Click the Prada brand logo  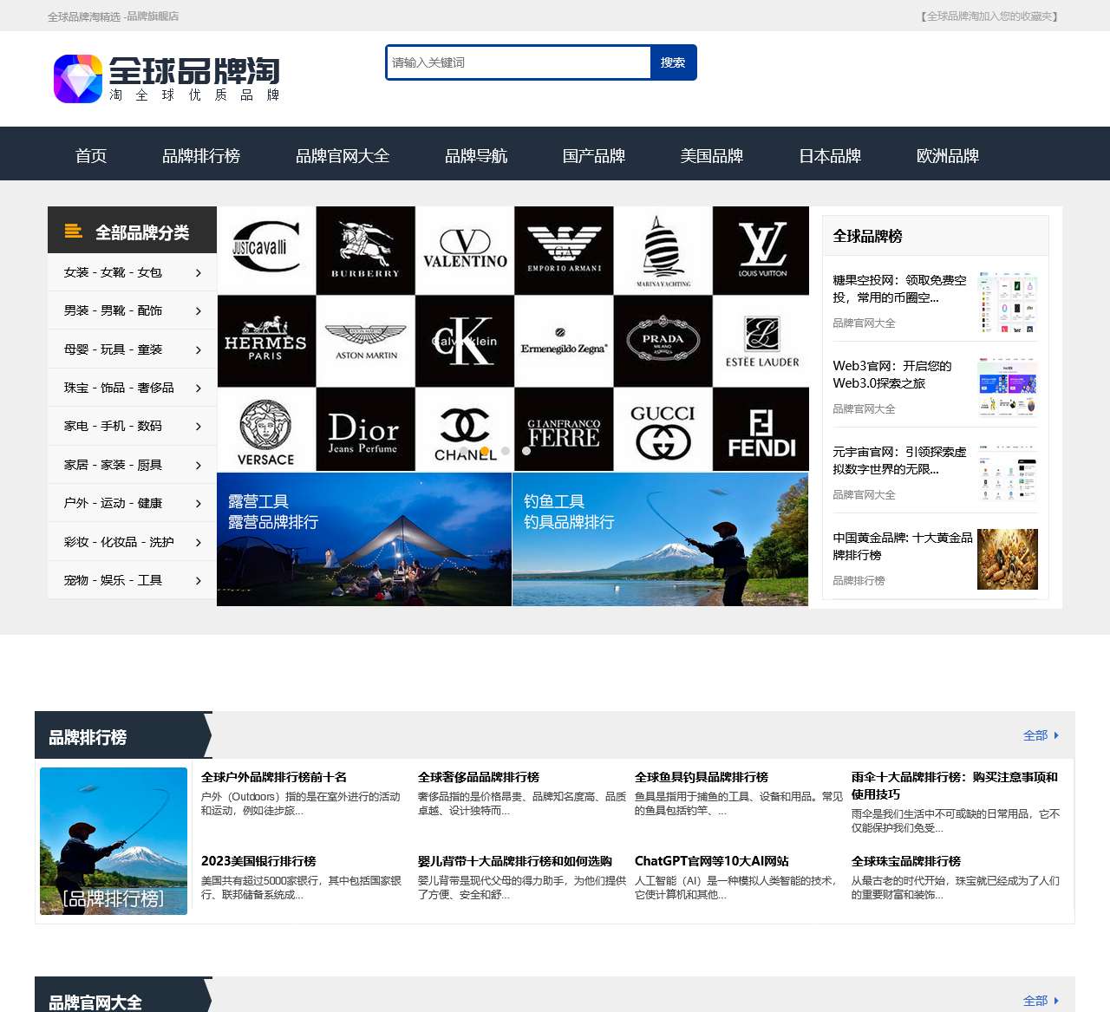tap(662, 340)
